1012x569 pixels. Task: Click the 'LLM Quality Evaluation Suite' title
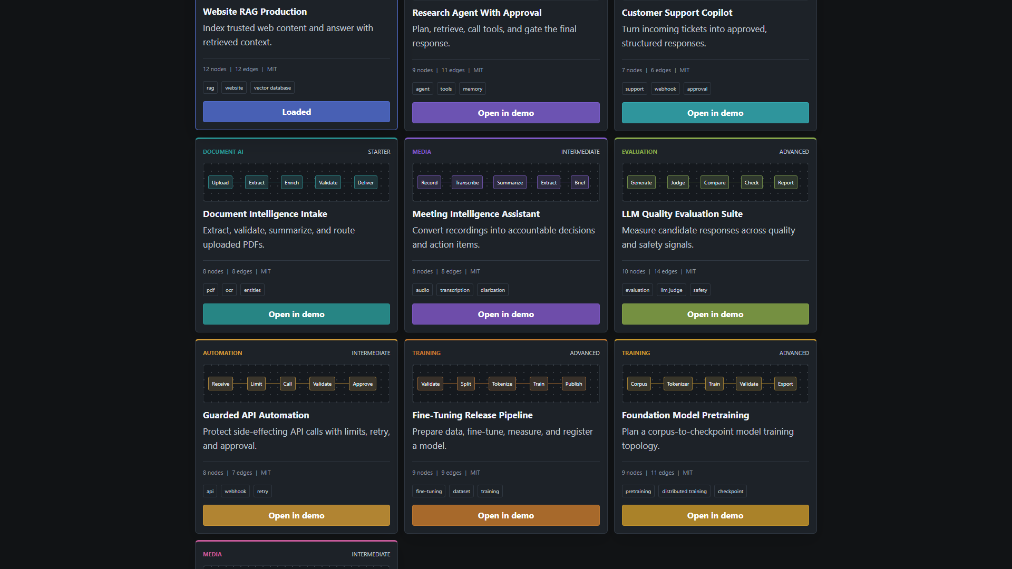click(x=682, y=214)
